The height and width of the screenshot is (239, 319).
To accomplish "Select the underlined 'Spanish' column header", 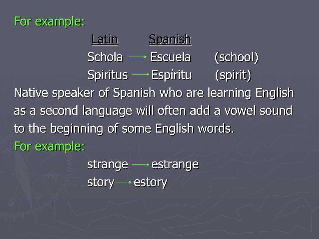I will pos(170,40).
